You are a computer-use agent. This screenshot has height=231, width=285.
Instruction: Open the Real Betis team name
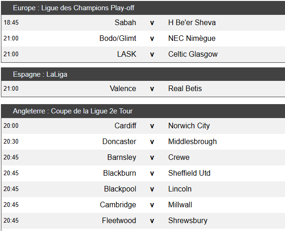coord(185,89)
